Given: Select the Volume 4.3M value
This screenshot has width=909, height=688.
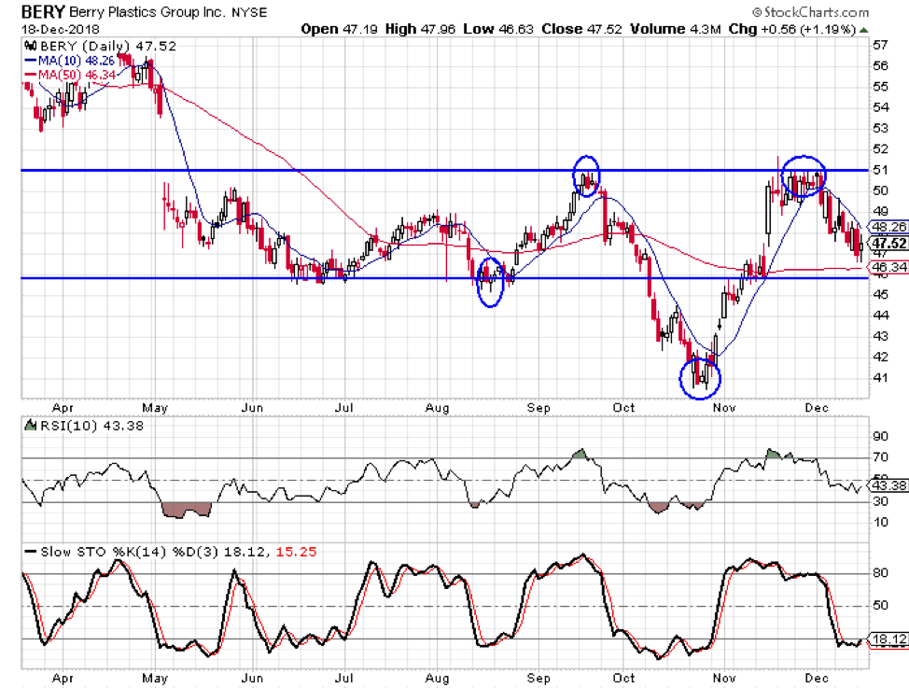Looking at the screenshot, I should click(x=676, y=29).
